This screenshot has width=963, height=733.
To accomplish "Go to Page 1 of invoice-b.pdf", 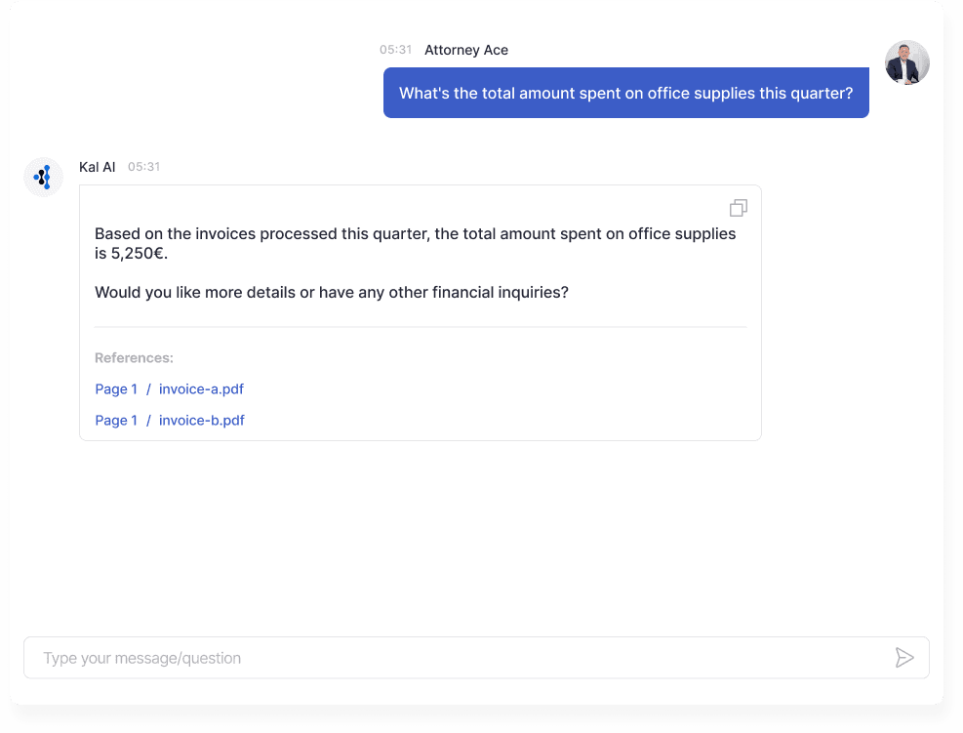I will tap(116, 421).
